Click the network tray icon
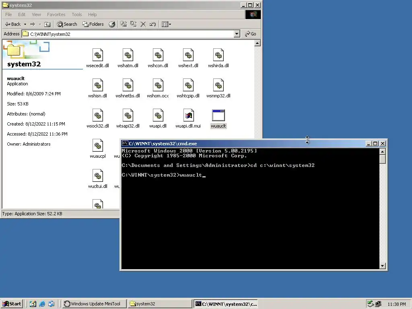Screen dimensions: 412x309 (378, 304)
